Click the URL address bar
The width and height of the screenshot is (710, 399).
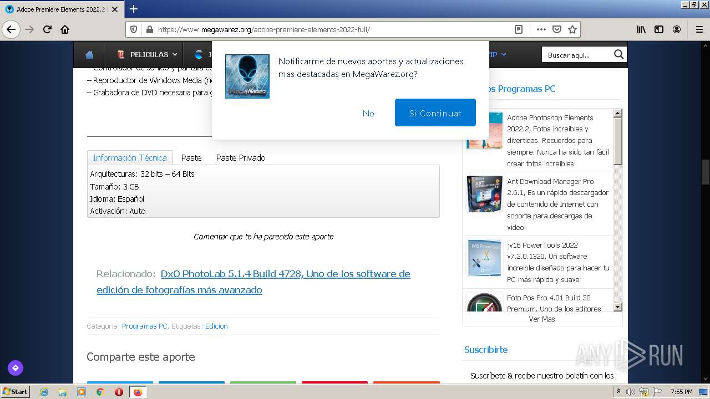[333, 29]
